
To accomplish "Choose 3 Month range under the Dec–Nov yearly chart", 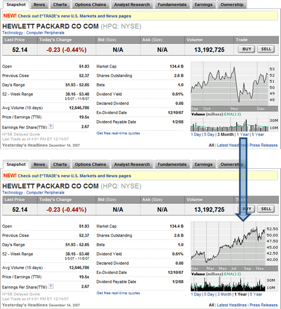I will (x=224, y=294).
